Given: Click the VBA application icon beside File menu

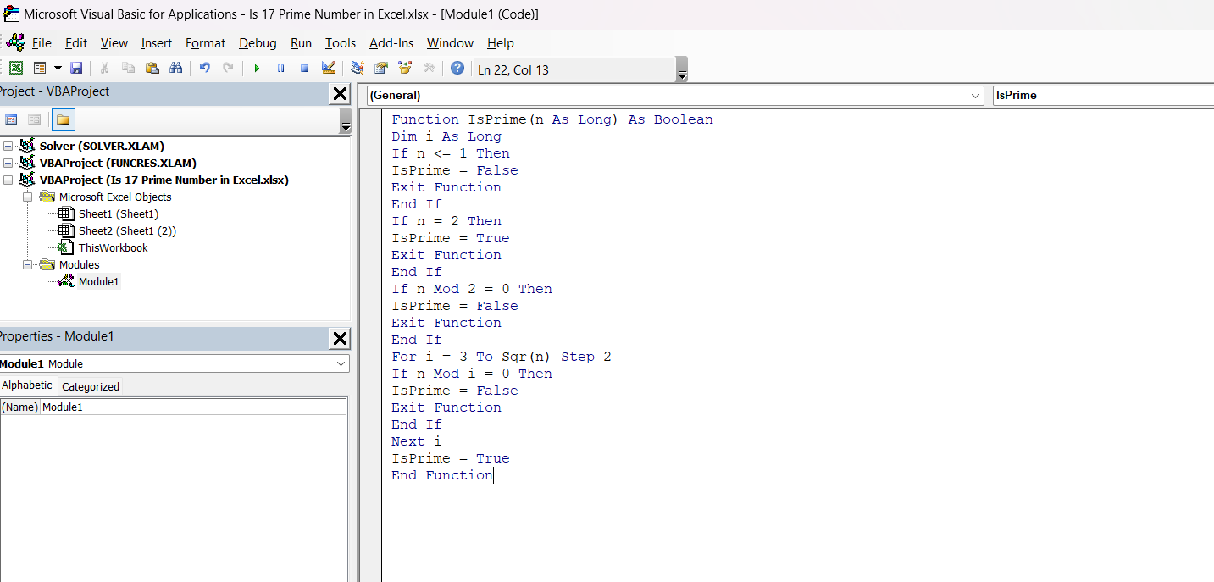Looking at the screenshot, I should (x=15, y=42).
